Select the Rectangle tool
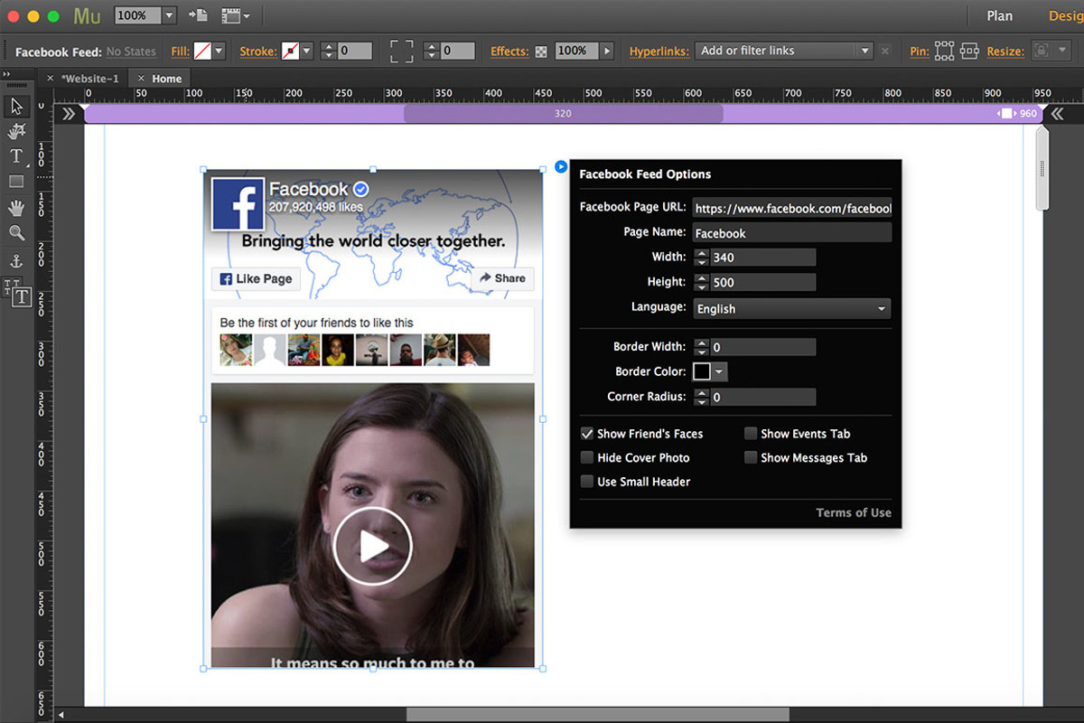The image size is (1084, 723). (x=16, y=182)
